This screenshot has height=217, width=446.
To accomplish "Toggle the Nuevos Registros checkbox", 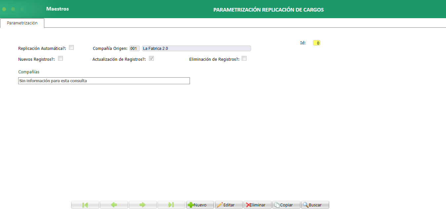I will 60,58.
